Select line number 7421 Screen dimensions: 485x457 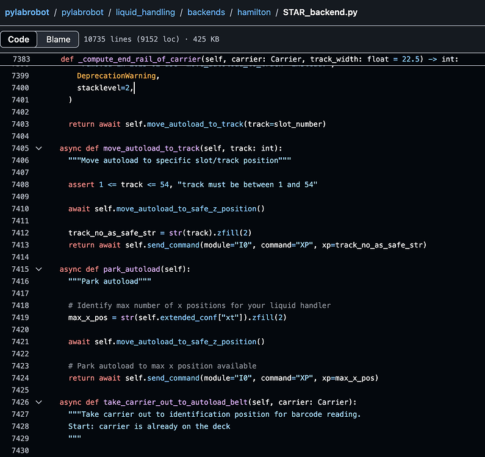20,342
